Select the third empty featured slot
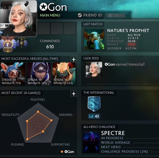Image resolution: width=159 pixels, height=158 pixels. coord(70,29)
